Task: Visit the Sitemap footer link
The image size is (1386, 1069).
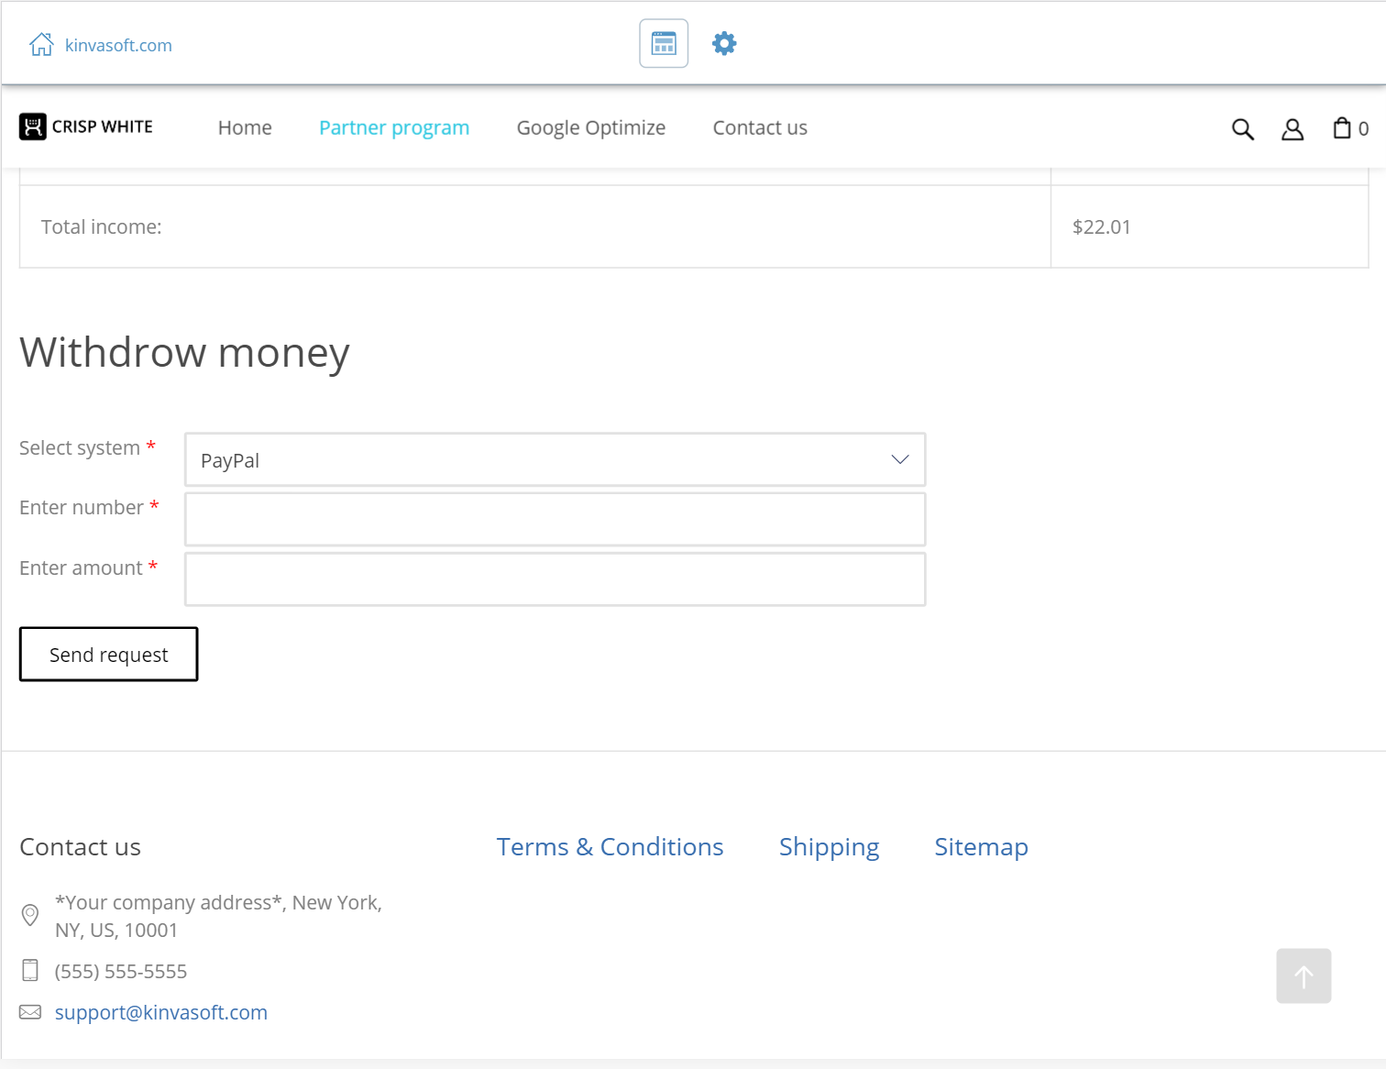Action: pos(981,846)
